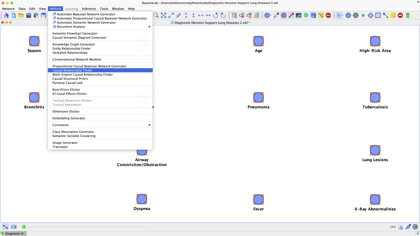Viewport: 420px width, 236px height.
Task: Open the Data menu
Action: 22,9
